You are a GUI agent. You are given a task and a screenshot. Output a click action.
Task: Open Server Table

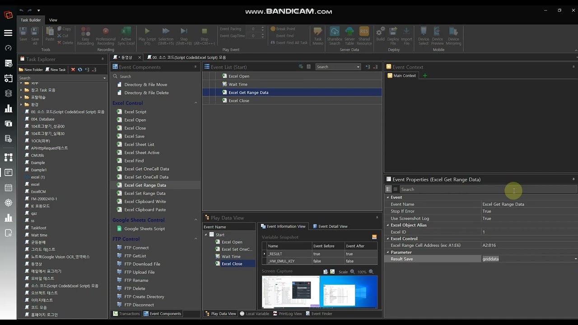[350, 36]
